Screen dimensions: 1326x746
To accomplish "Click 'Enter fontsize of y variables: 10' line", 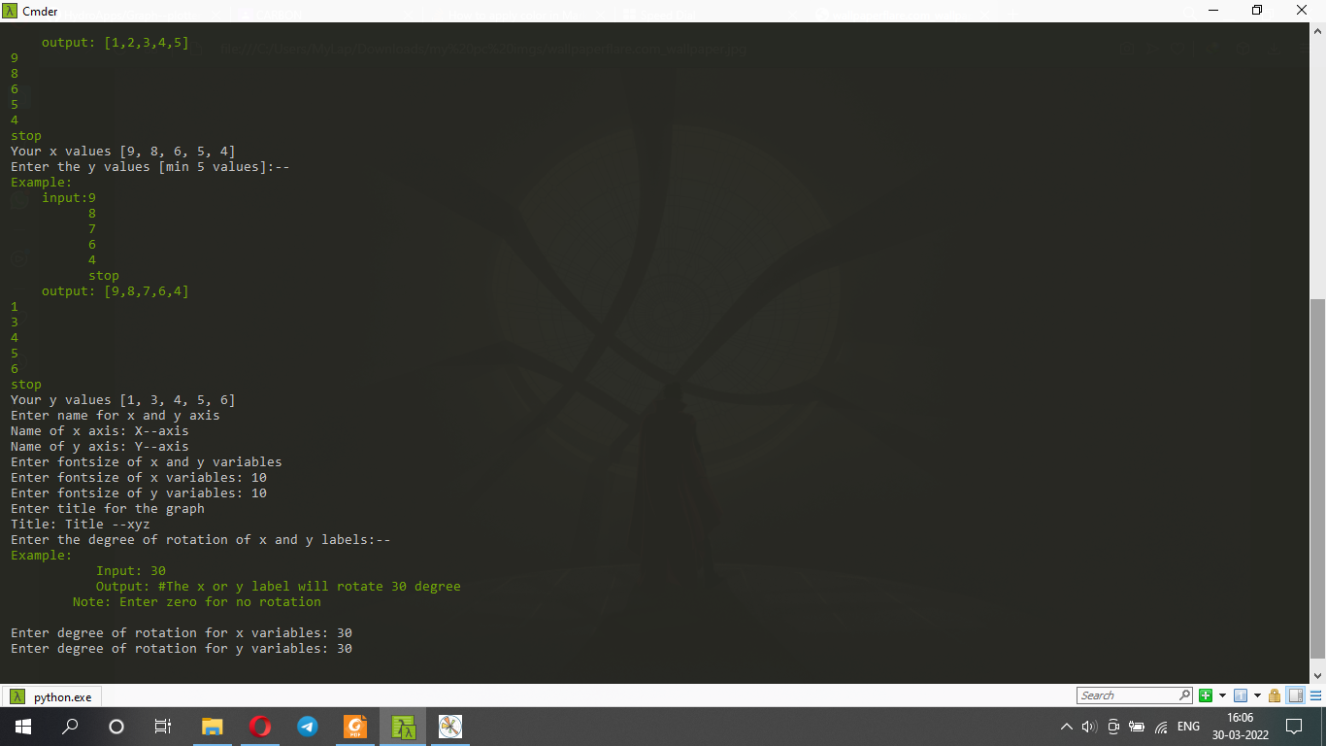I will point(139,493).
